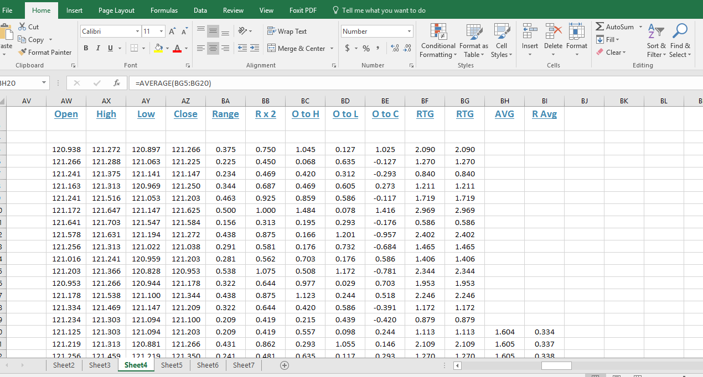Apply the red font color
Viewport: 703px width, 377px height.
point(177,49)
